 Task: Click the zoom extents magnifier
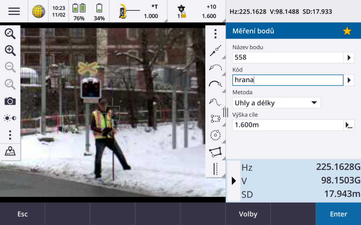tap(10, 33)
